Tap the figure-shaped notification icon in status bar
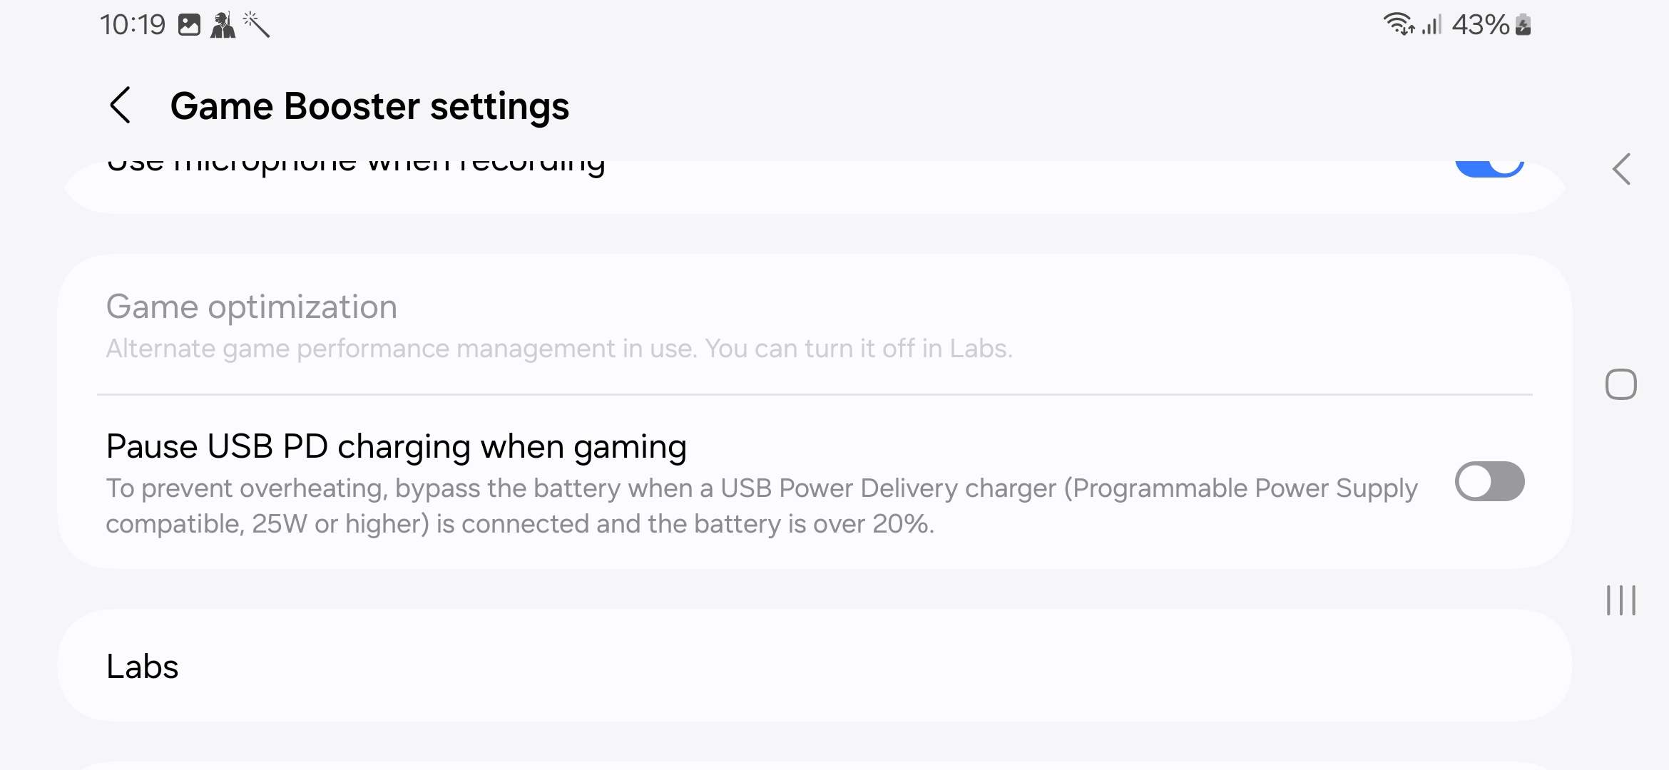Screen dimensions: 1669x770 tap(223, 25)
